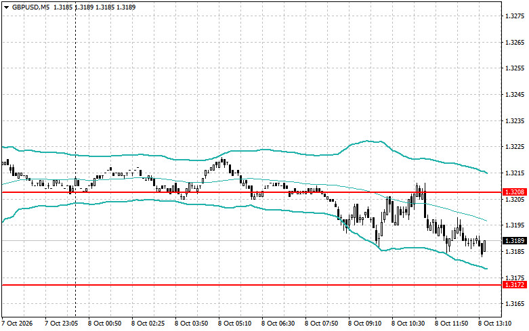Image resolution: width=529 pixels, height=331 pixels.
Task: Click the 1.3165 price scale value
Action: click(x=515, y=304)
